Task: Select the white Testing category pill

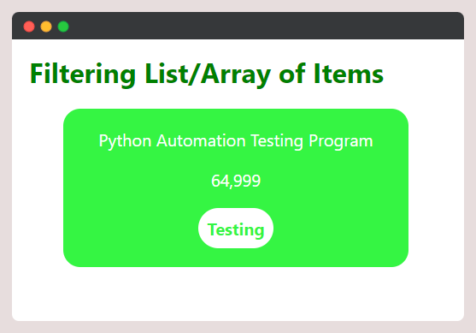Action: pos(236,229)
